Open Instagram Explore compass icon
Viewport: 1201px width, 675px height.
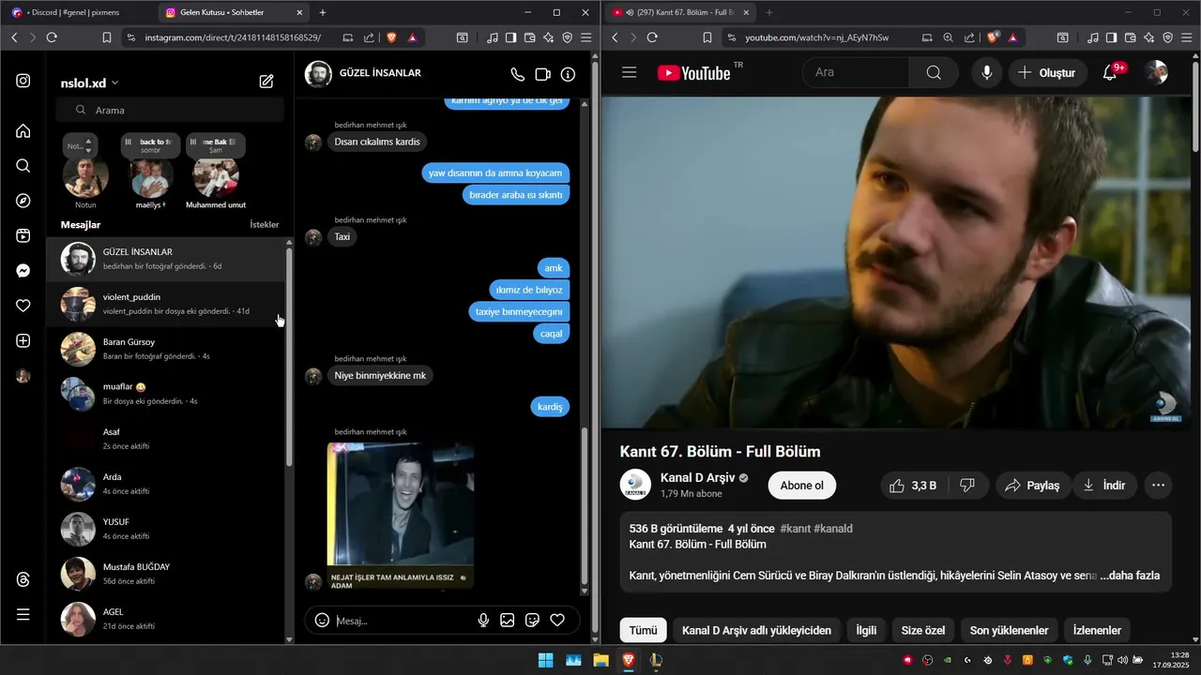pos(23,201)
